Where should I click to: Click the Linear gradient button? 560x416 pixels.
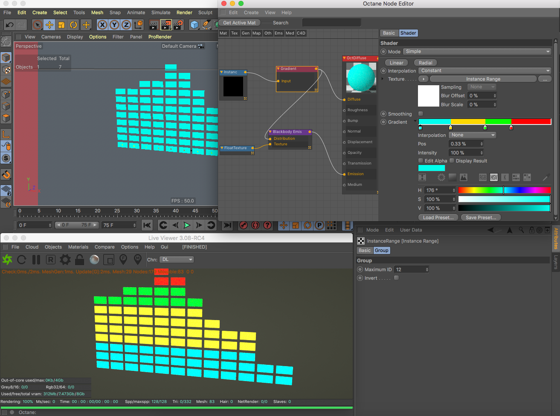(x=397, y=63)
